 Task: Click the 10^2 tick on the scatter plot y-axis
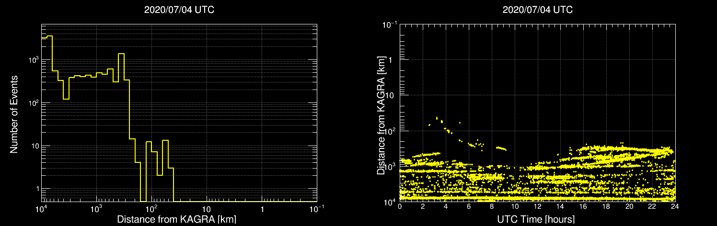(x=391, y=131)
